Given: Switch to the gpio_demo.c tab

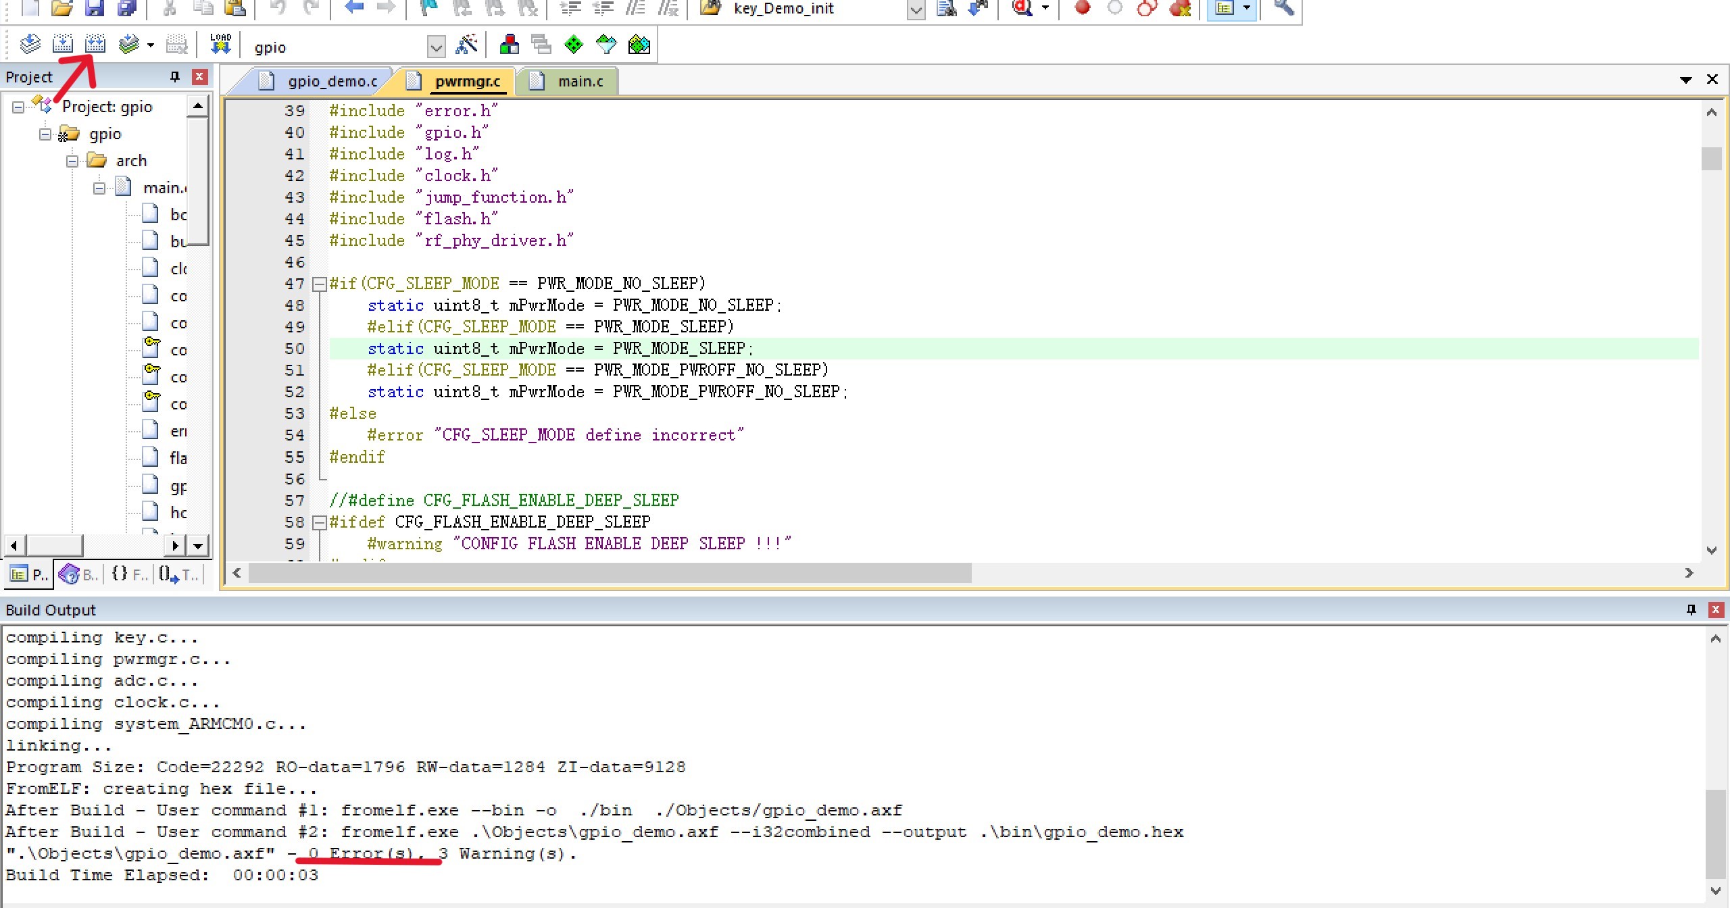Looking at the screenshot, I should (x=318, y=81).
